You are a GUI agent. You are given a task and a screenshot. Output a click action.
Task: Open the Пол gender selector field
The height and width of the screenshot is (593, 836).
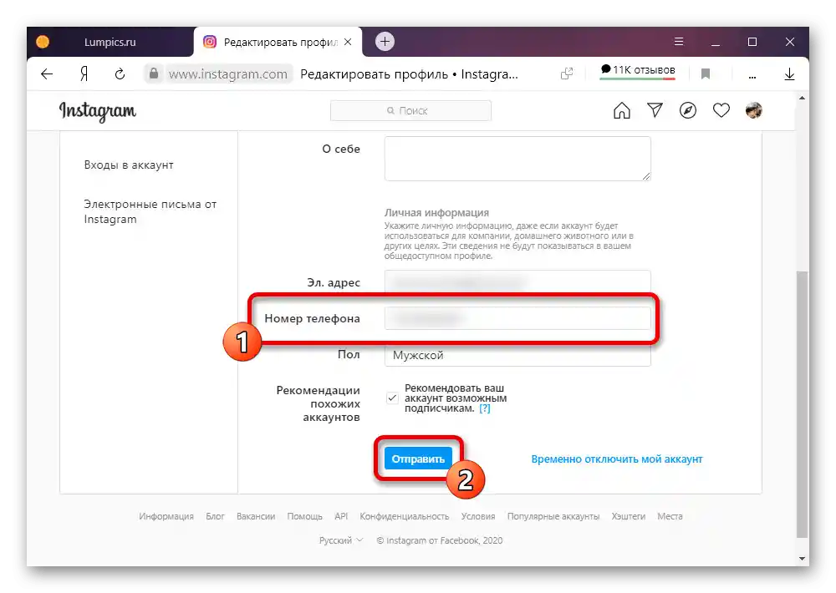tap(517, 355)
